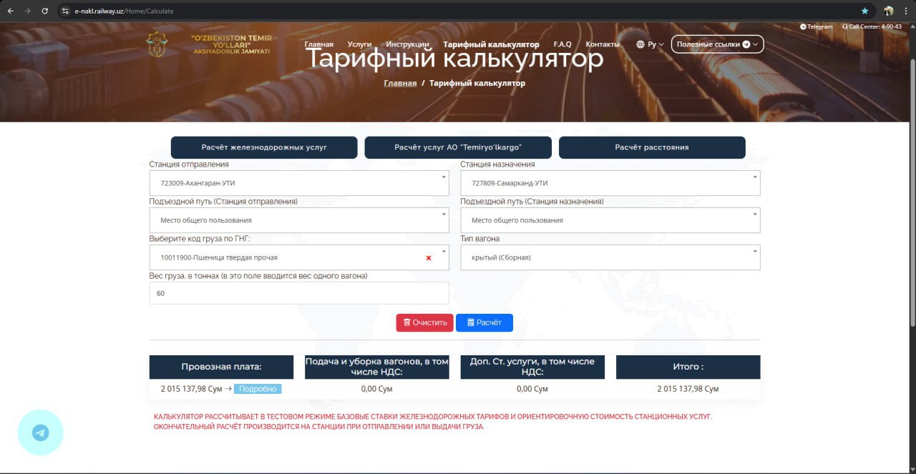This screenshot has width=916, height=474.
Task: Click the Uzbekistan Railways emblem logo
Action: point(157,44)
